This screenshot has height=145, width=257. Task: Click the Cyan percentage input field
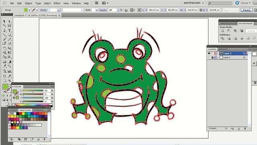click(47, 91)
